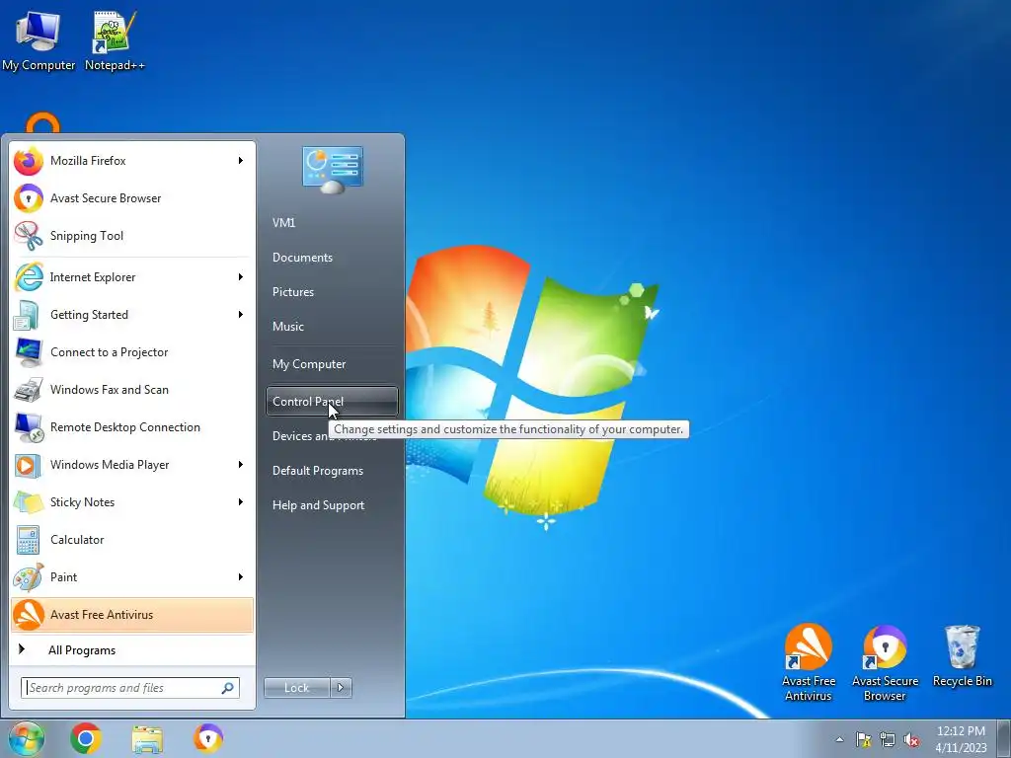Expand Windows Media Player jump list arrow
The image size is (1011, 758).
tap(241, 465)
